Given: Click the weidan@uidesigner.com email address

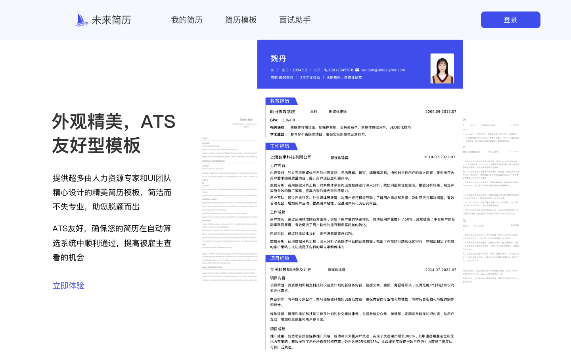Looking at the screenshot, I should click(383, 70).
